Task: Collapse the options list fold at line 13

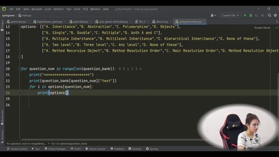Action: click(19, 27)
